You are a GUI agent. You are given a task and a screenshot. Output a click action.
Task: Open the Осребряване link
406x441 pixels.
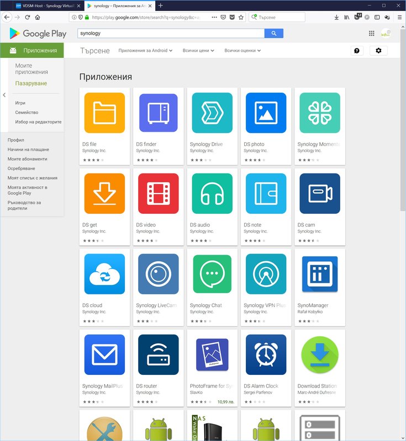tap(21, 169)
